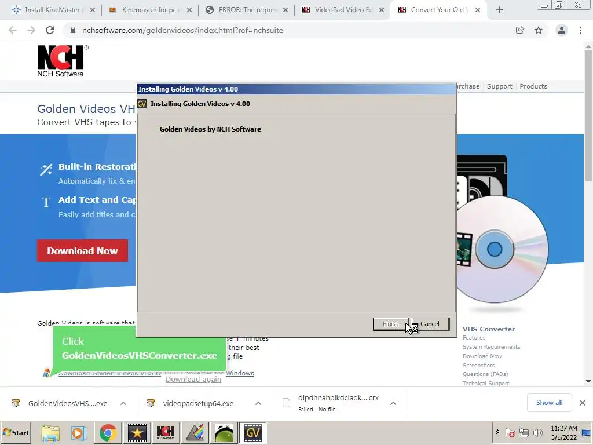Image resolution: width=593 pixels, height=445 pixels.
Task: Open Questions (FAQs) sidebar link
Action: pos(485,374)
